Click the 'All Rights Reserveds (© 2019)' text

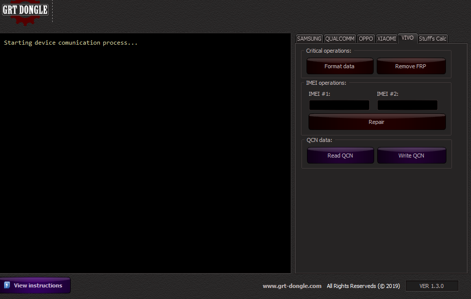(363, 286)
